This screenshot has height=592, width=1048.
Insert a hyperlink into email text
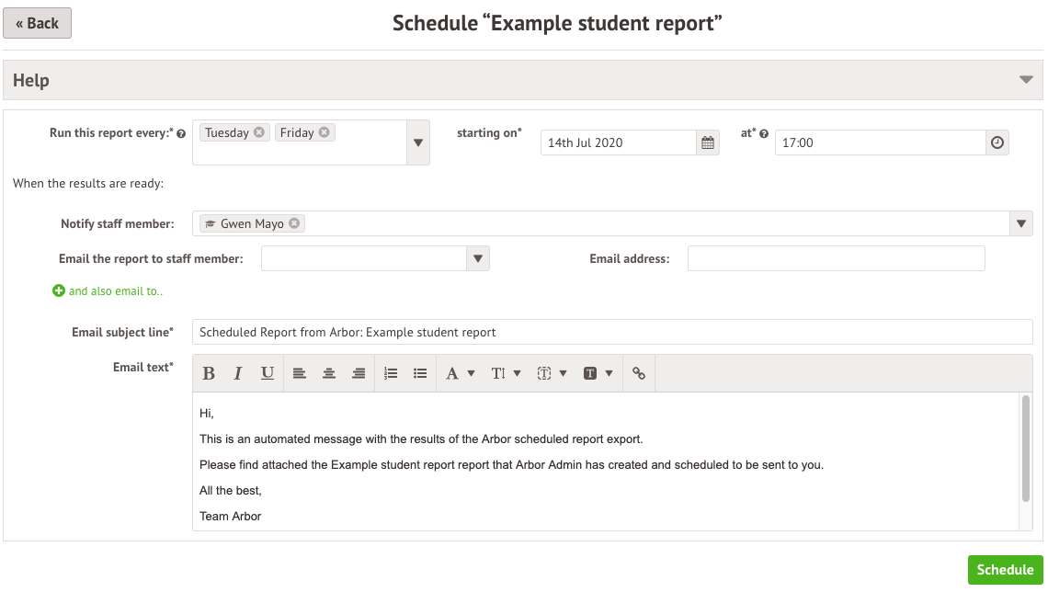639,373
